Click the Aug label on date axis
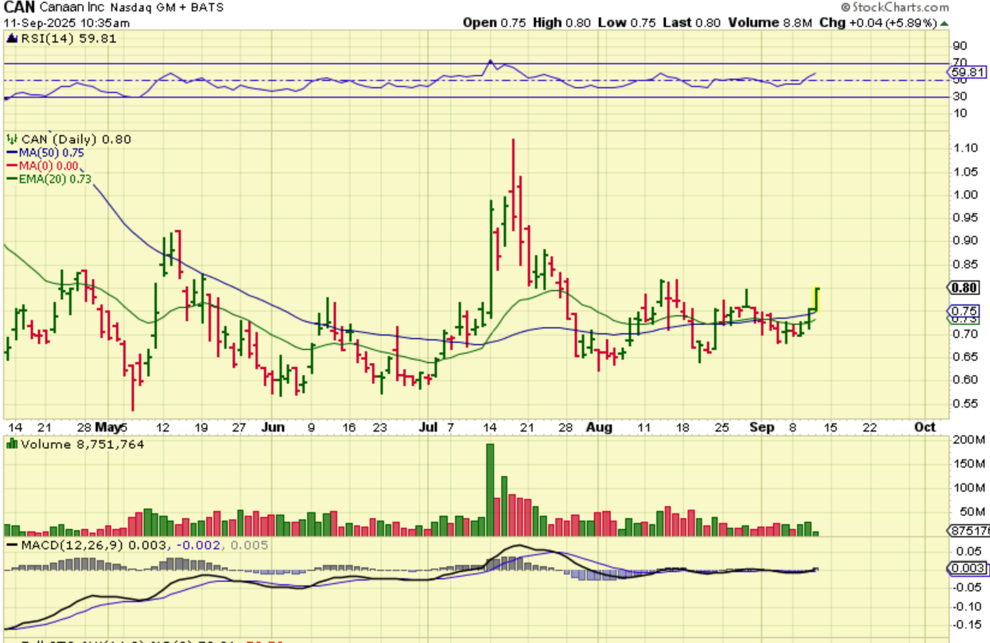Screen dimensions: 990x643 point(599,427)
